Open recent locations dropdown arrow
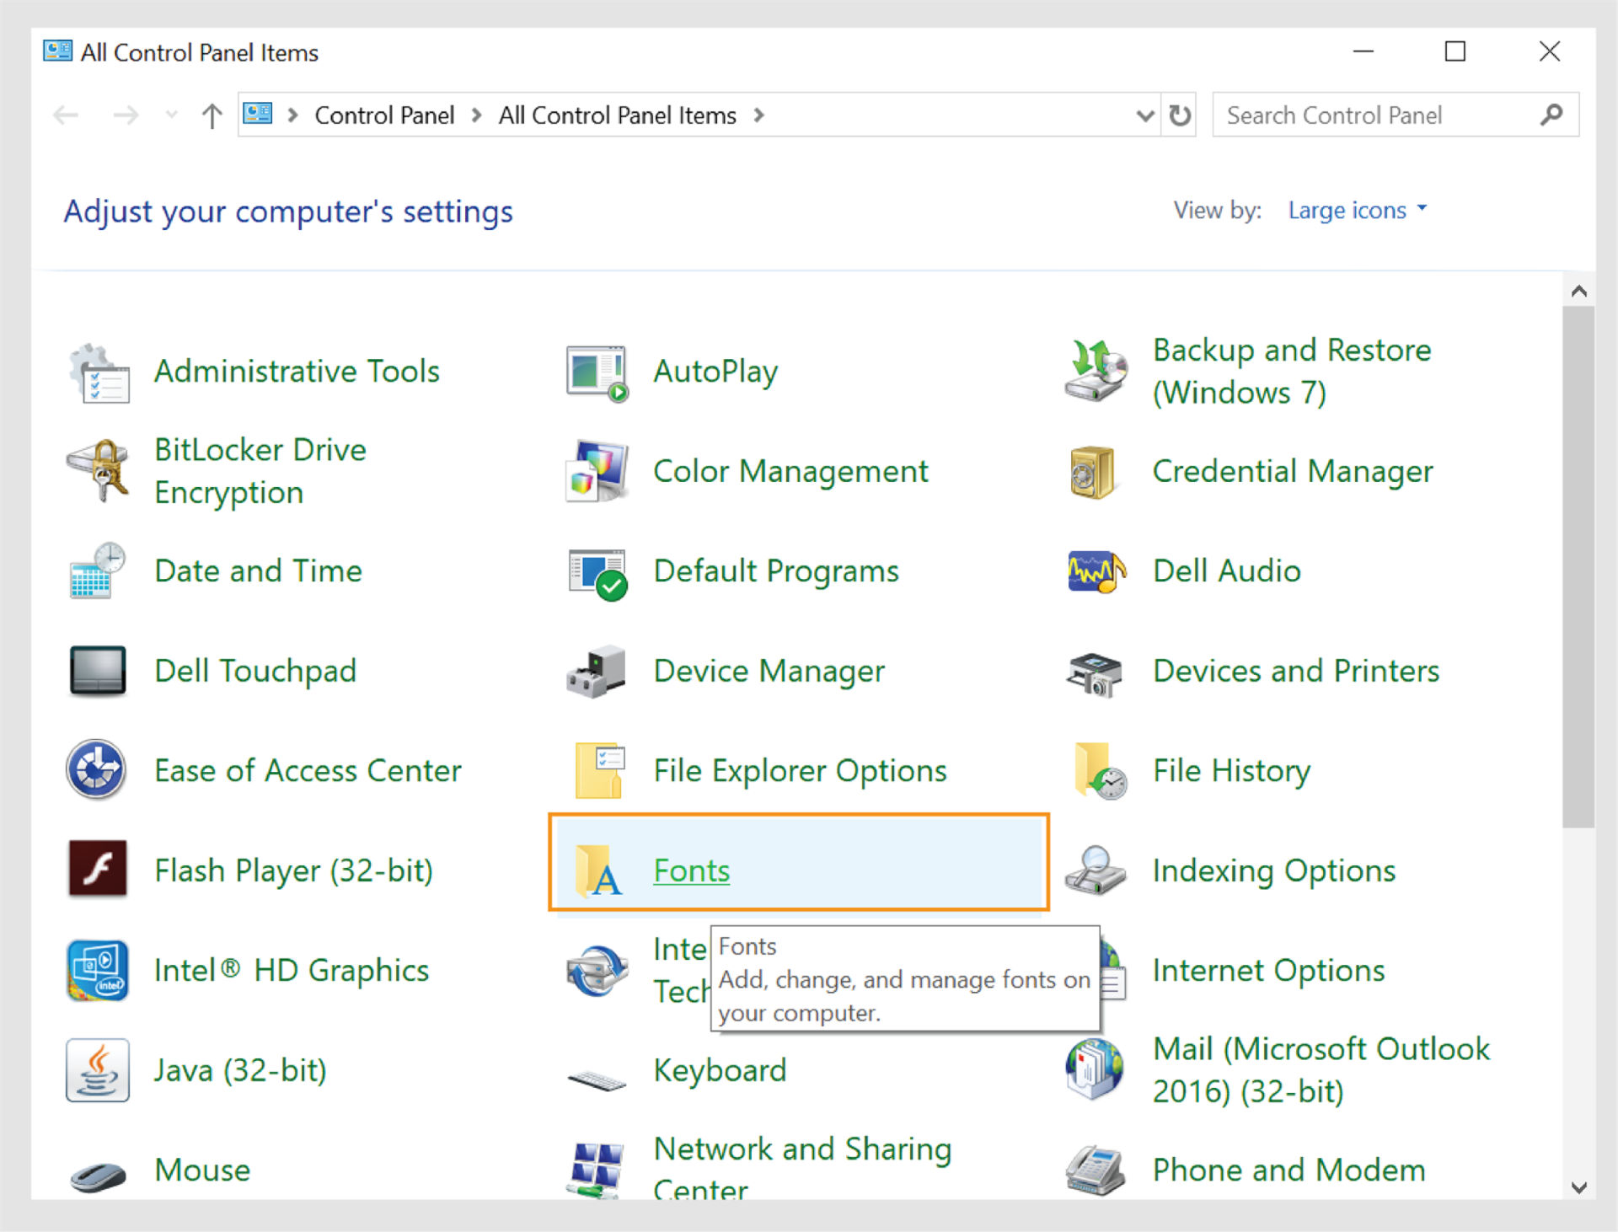This screenshot has width=1618, height=1232. [172, 115]
